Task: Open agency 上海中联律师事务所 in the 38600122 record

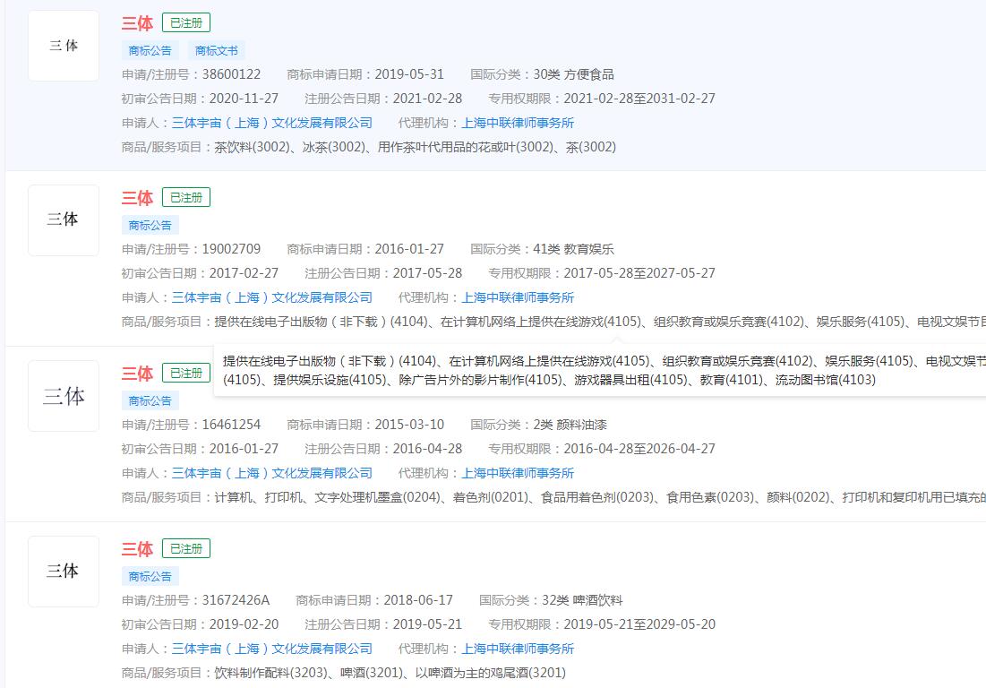Action: click(x=518, y=123)
